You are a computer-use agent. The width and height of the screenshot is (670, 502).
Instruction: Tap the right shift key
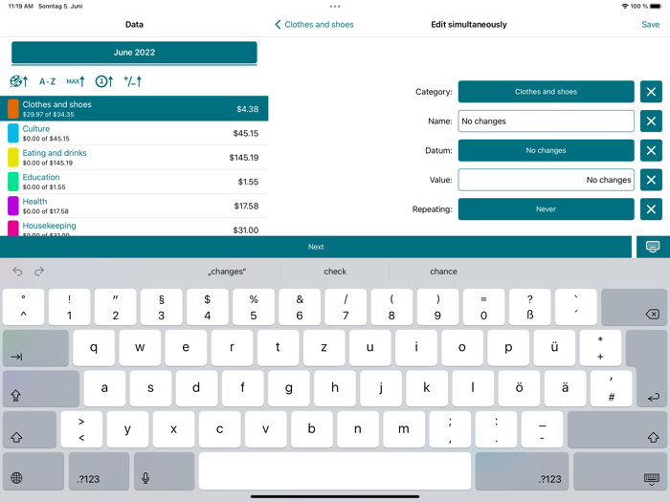(x=617, y=429)
